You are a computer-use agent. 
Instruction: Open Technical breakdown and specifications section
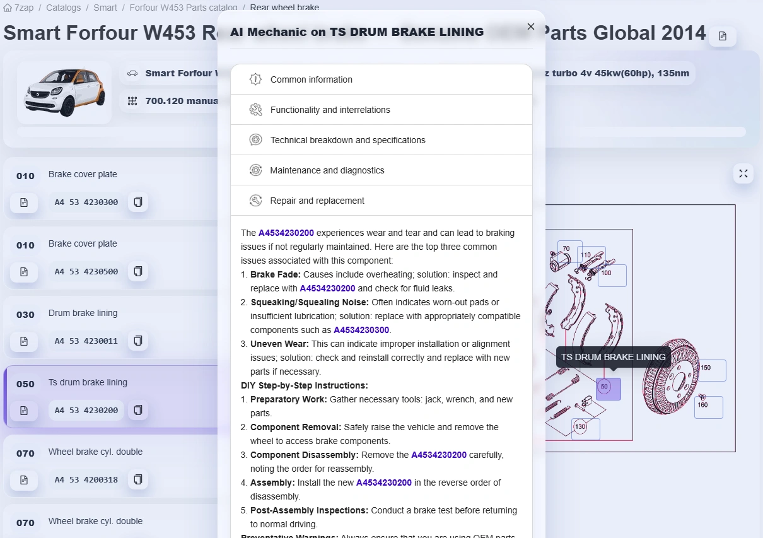(x=382, y=140)
